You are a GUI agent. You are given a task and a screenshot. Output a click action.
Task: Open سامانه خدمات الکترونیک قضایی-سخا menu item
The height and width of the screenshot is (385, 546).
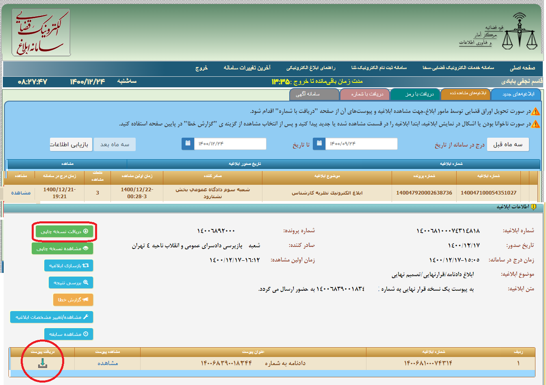pyautogui.click(x=457, y=68)
